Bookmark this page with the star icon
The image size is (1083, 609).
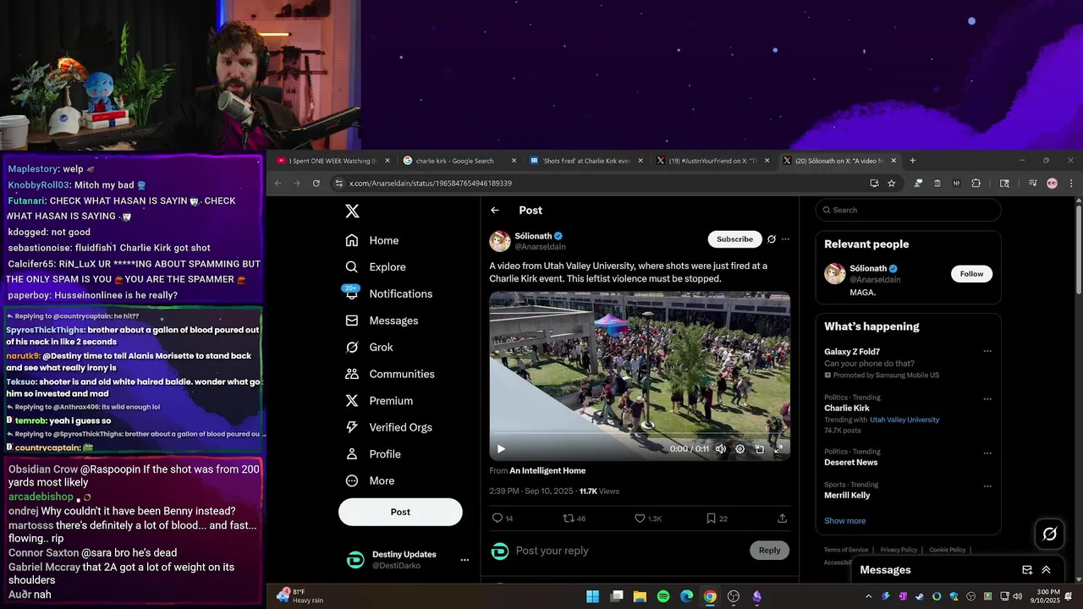(891, 184)
